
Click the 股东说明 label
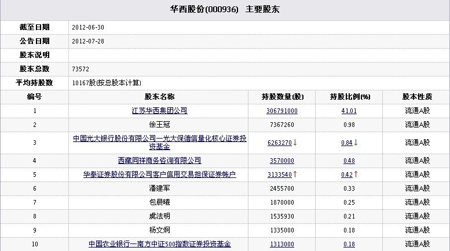click(34, 55)
